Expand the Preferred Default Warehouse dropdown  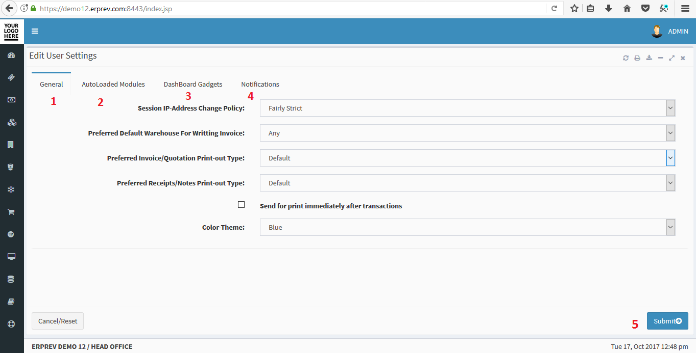[x=467, y=133]
